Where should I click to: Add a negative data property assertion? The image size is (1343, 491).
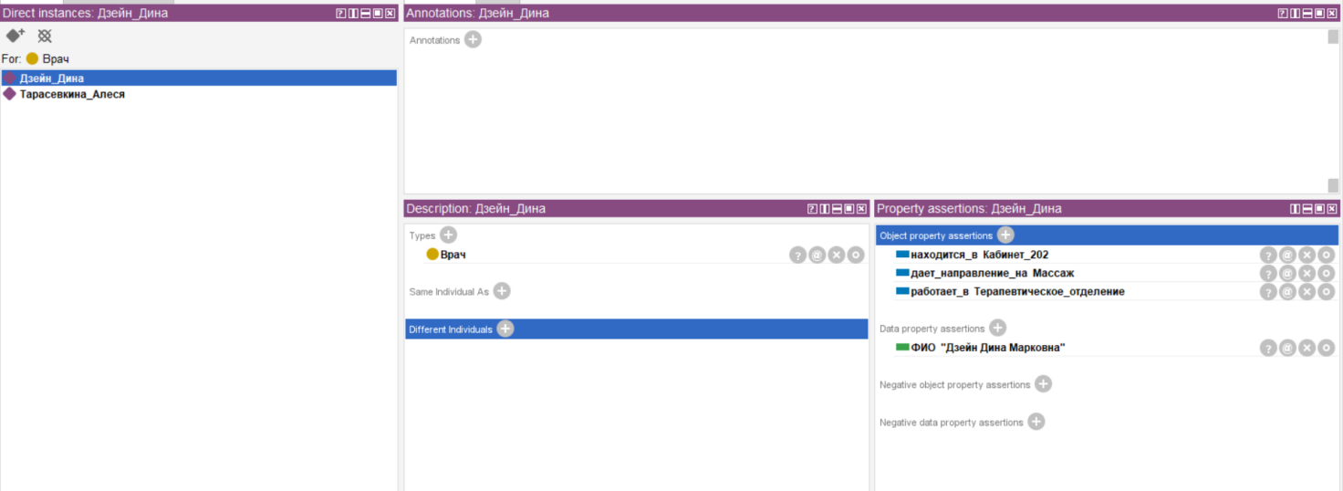pos(1036,422)
